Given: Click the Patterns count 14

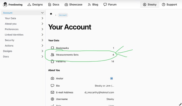Looking at the screenshot, I should pos(113,61).
